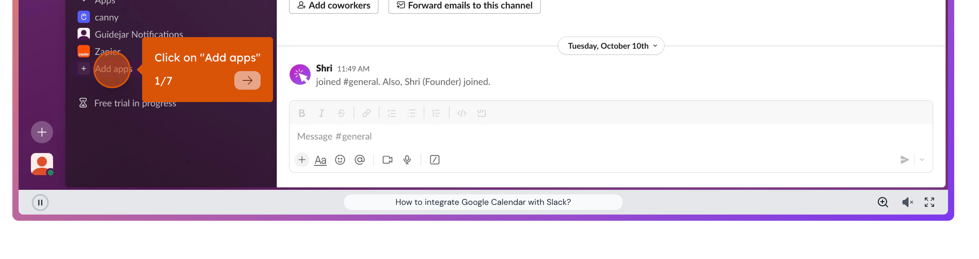Apply strikethrough formatting
Viewport: 979px width, 259px height.
pos(341,113)
